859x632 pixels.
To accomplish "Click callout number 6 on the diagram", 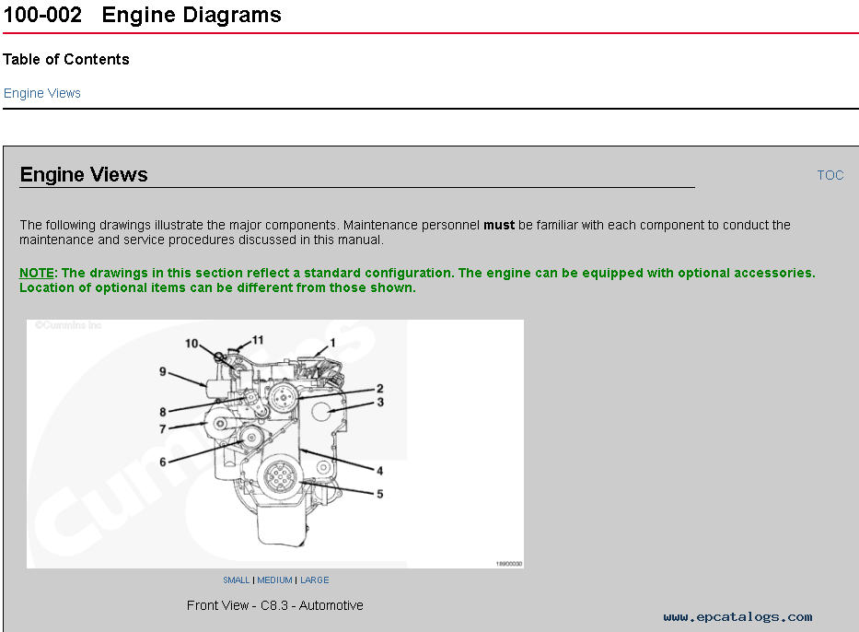I will coord(163,462).
